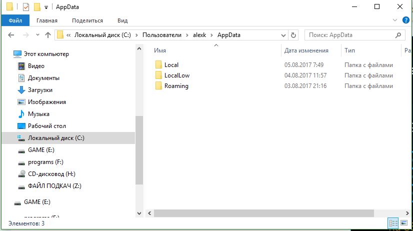Image resolution: width=413 pixels, height=231 pixels.
Task: Expand the ribbon with the chevron
Action: pos(395,20)
